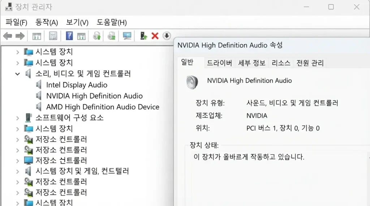370x206 pixels.
Task: Click the 위치: label
Action: (x=202, y=128)
